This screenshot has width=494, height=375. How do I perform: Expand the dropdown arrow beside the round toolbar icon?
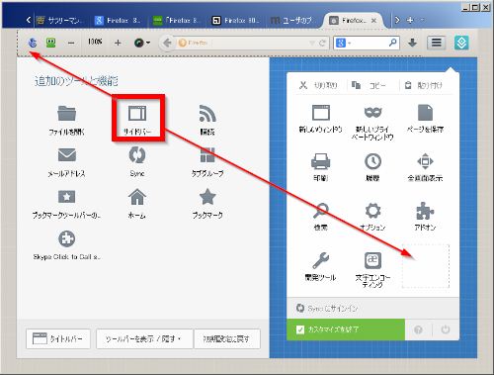coord(148,43)
